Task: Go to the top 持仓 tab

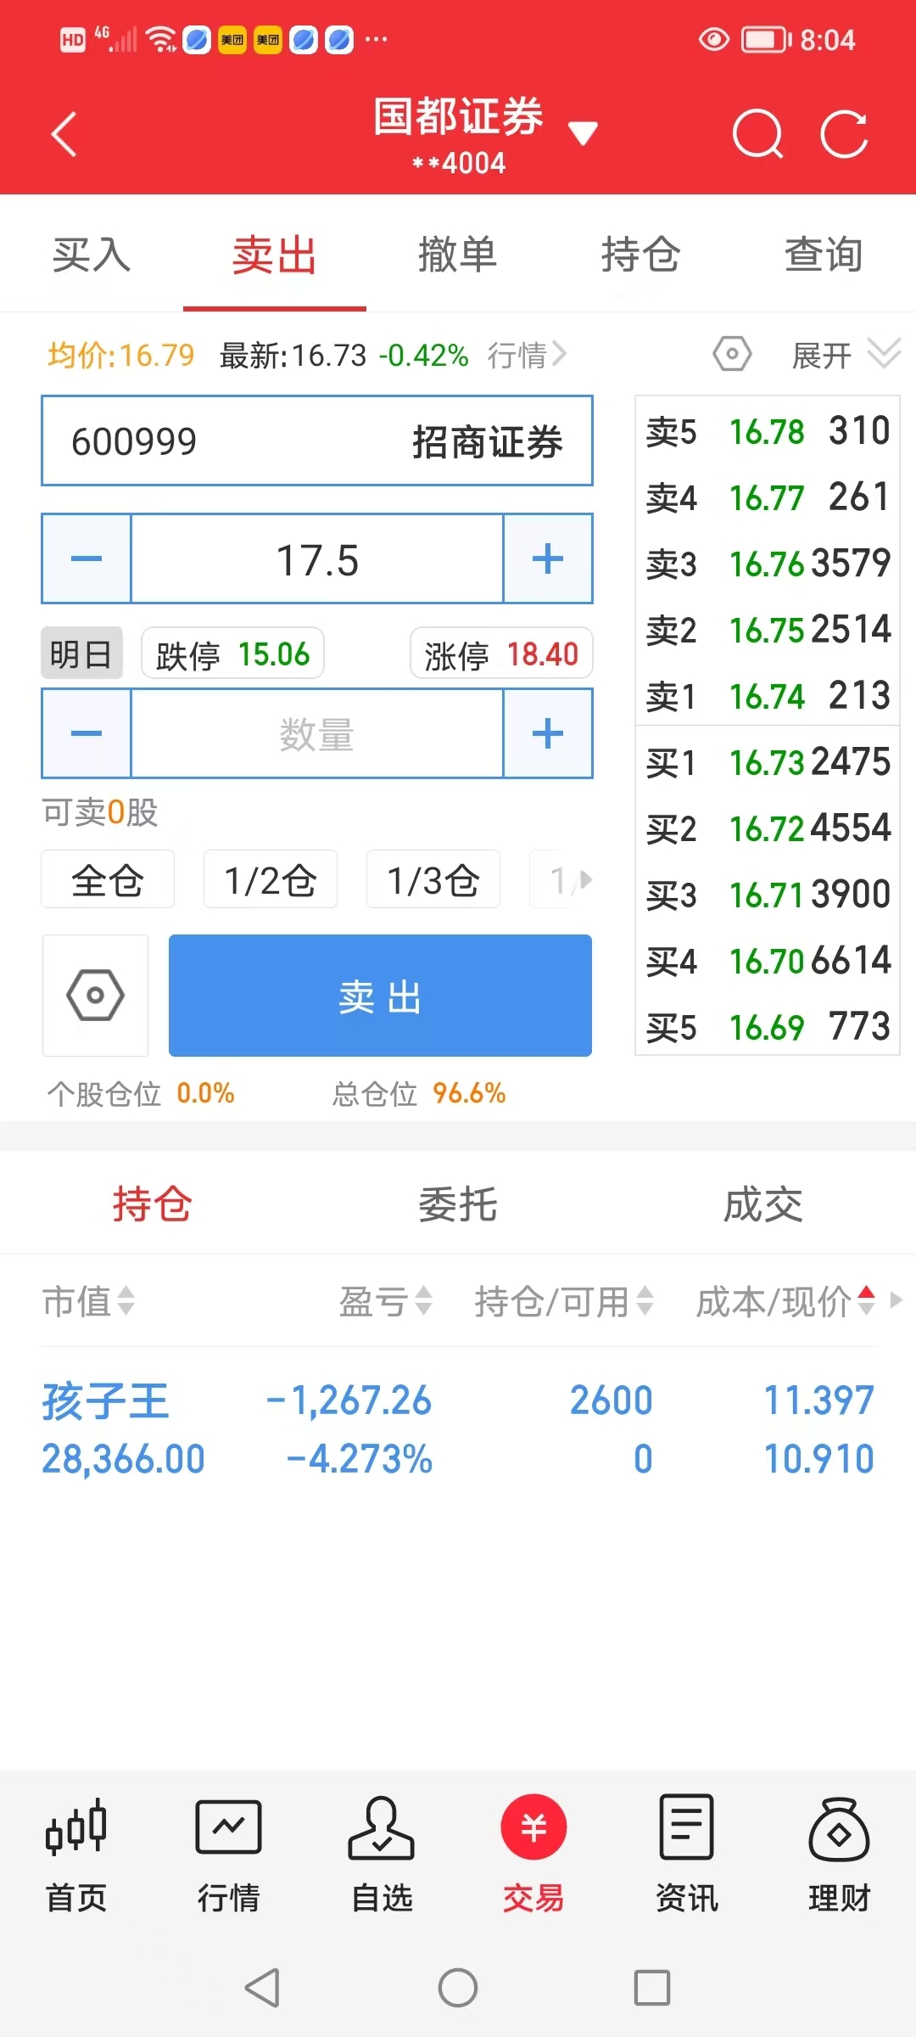Action: [x=641, y=255]
